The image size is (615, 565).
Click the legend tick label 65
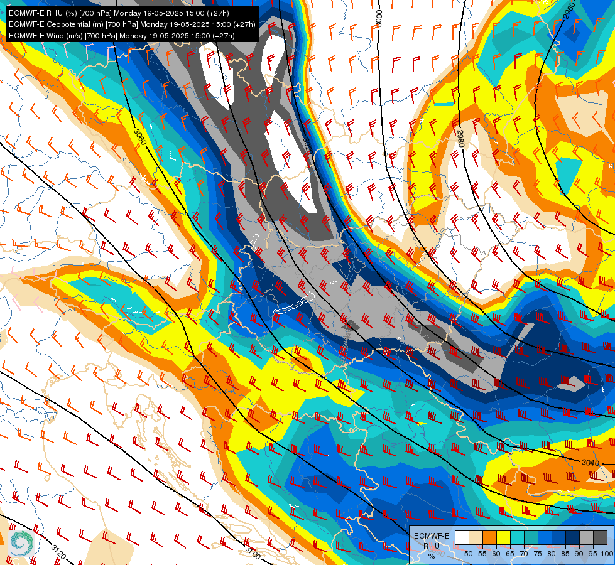[510, 554]
